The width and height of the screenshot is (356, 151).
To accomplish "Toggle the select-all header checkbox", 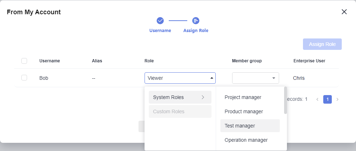I will click(24, 61).
